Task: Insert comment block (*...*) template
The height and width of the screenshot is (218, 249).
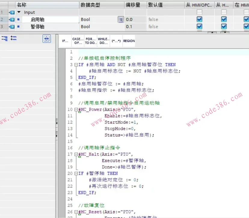Action: (x=116, y=41)
